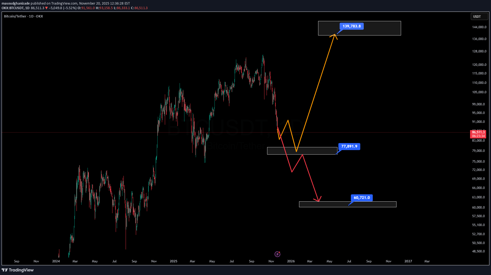Select the 77,891.9 price callout label

pos(349,147)
